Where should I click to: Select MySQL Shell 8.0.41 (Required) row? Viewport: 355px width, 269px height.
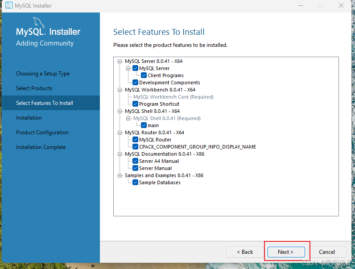pyautogui.click(x=167, y=118)
